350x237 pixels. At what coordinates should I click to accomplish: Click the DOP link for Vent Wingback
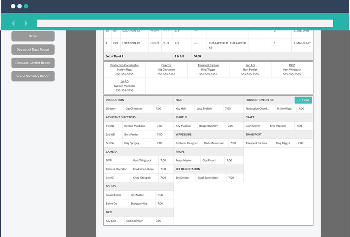click(x=292, y=65)
